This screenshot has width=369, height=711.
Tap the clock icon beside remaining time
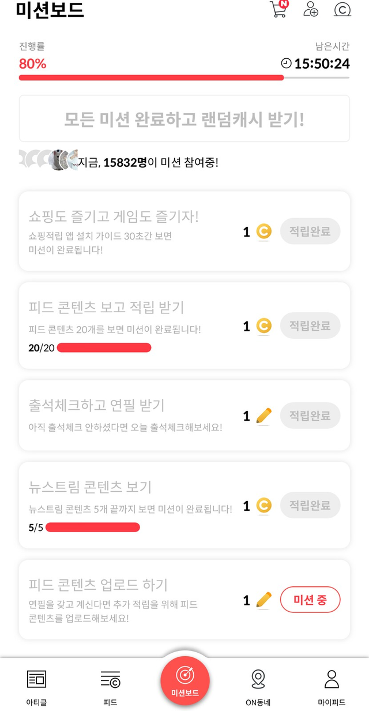click(287, 63)
